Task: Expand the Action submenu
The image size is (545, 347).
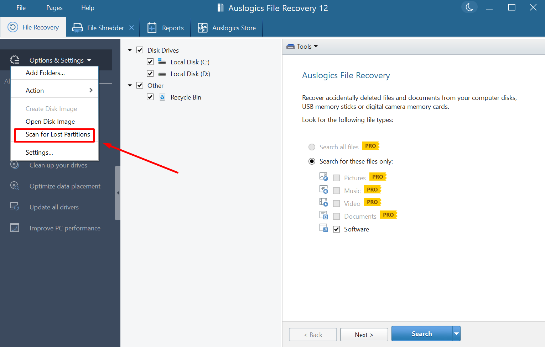Action: (54, 90)
